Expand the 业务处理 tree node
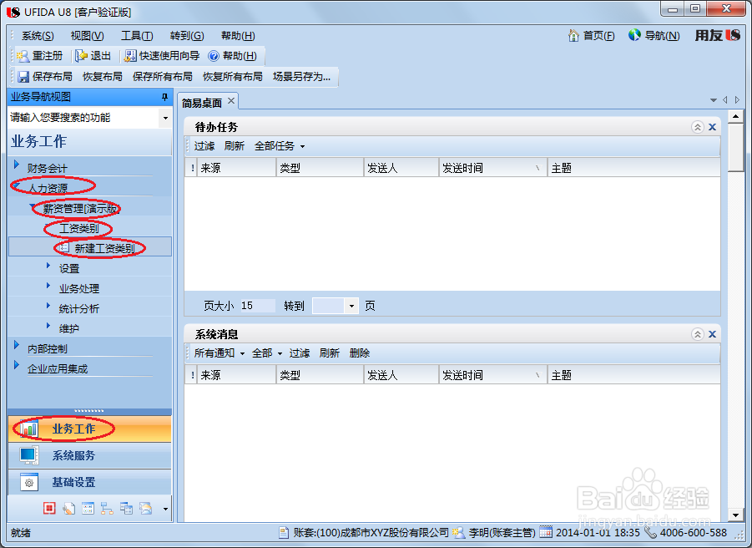 48,286
